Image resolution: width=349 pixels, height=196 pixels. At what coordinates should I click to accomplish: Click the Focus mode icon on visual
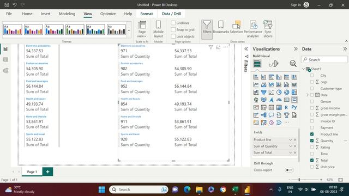[x=218, y=47]
